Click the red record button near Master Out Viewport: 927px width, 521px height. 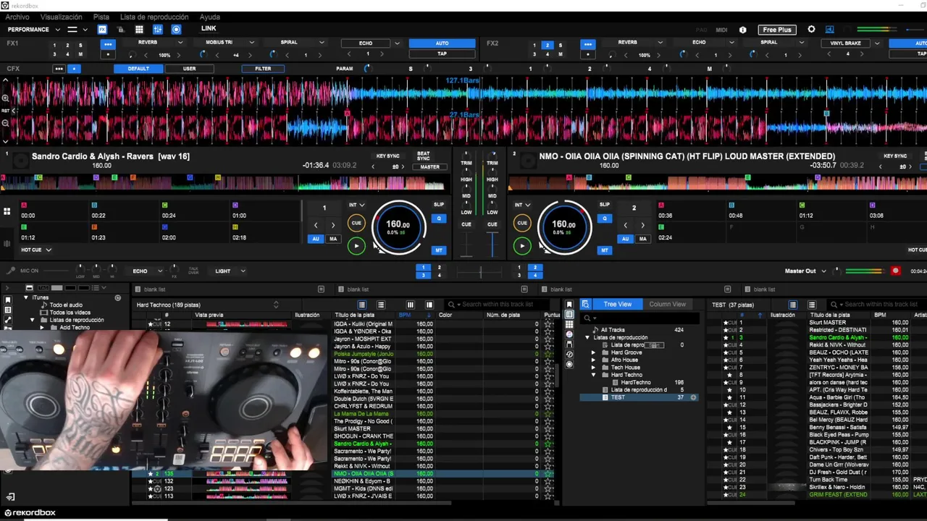tap(896, 271)
